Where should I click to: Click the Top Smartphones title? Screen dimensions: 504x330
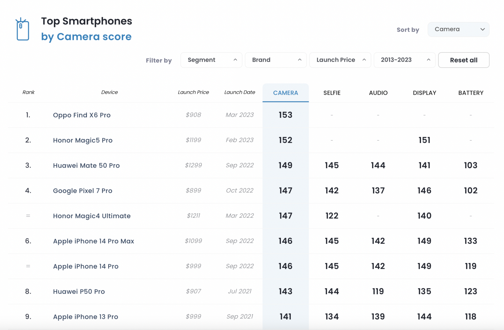pyautogui.click(x=86, y=21)
